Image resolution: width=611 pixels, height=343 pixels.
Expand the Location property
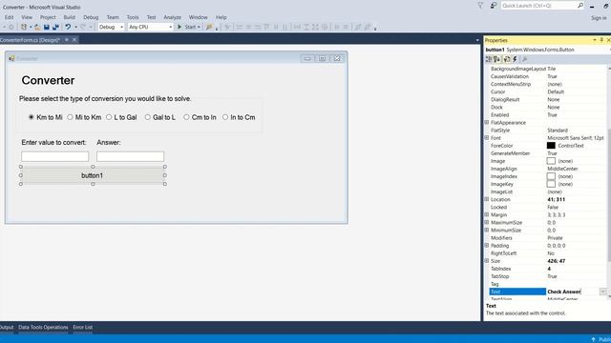pos(487,199)
